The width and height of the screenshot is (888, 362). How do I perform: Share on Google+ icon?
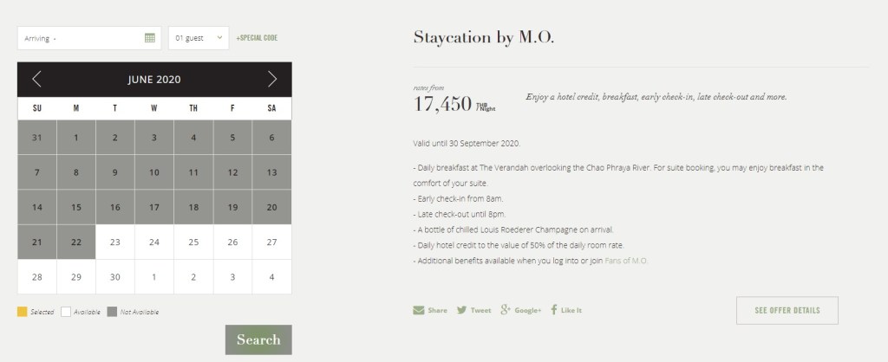[505, 310]
